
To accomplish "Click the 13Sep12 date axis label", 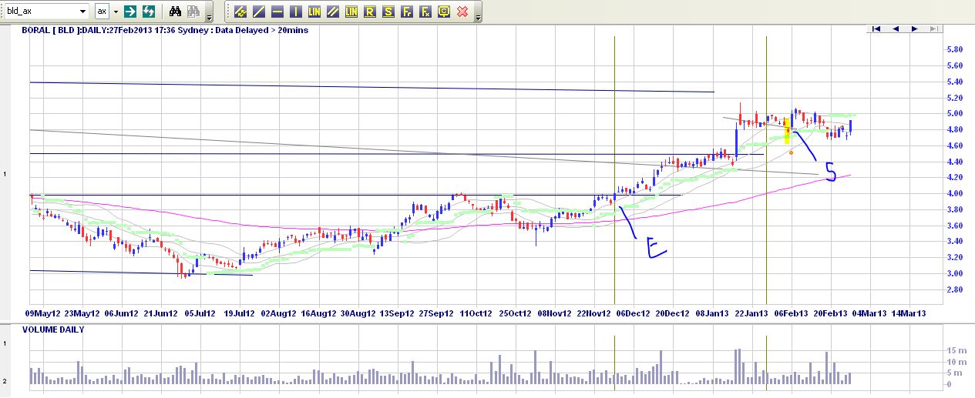I will pos(395,314).
